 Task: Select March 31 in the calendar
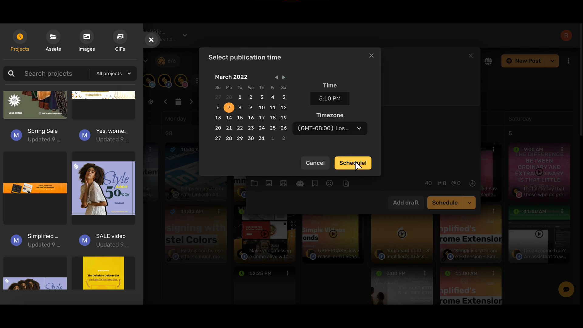tap(262, 138)
